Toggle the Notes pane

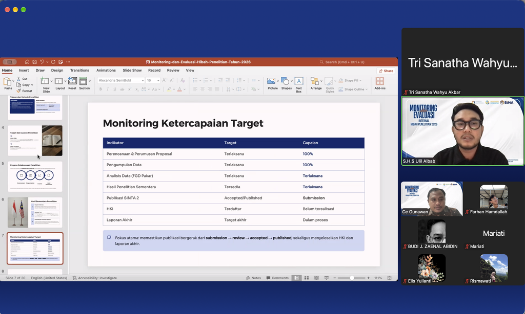point(253,278)
